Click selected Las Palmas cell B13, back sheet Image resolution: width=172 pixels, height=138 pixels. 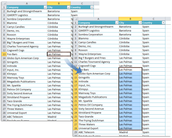pyautogui.click(x=59, y=54)
